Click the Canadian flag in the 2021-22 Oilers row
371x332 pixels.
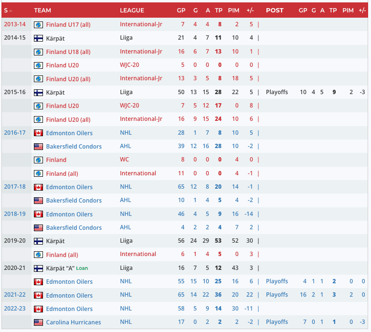coord(39,295)
